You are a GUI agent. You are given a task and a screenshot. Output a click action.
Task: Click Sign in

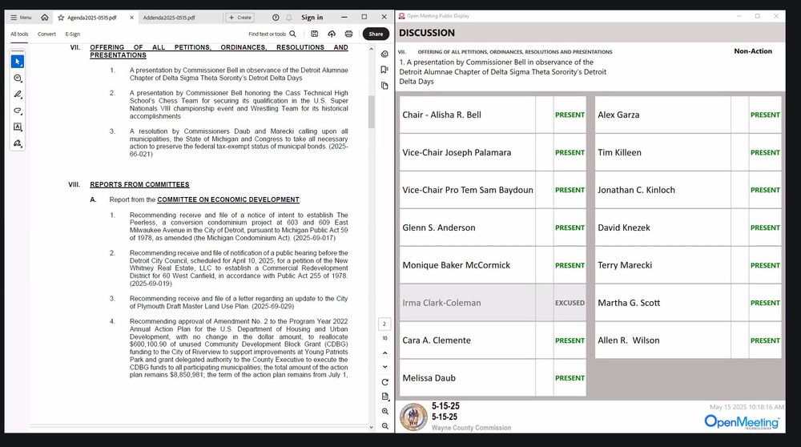tap(312, 18)
